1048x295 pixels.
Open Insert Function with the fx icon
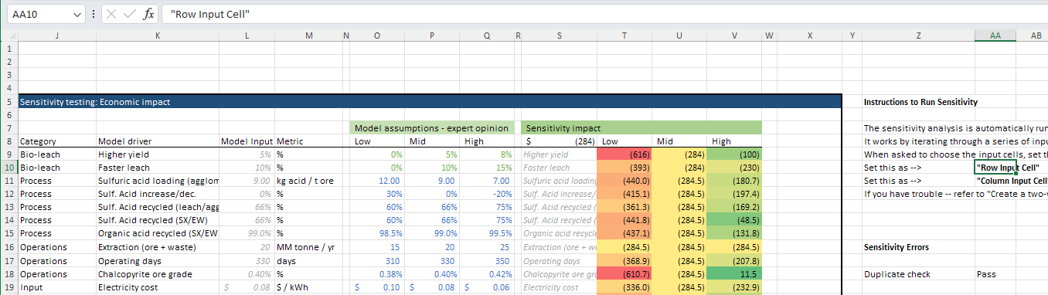click(148, 14)
